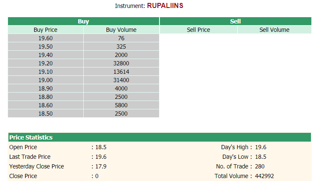
Task: Click the Total Volume value 442992
Action: [264, 176]
